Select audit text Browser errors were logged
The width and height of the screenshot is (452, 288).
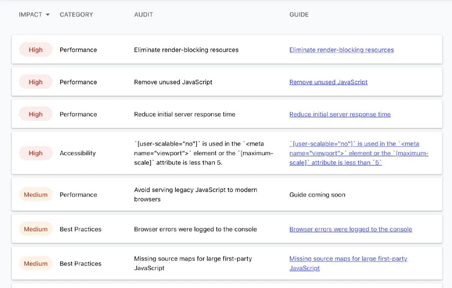(x=195, y=229)
